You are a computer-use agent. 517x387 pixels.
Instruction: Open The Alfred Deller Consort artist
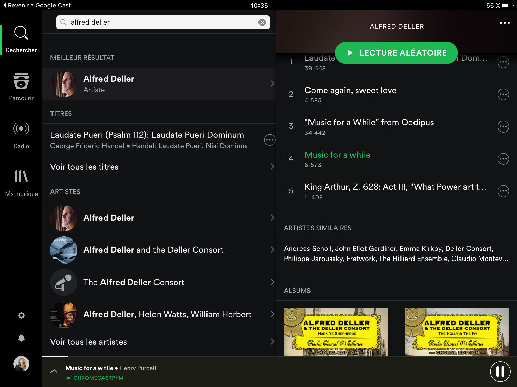[159, 282]
